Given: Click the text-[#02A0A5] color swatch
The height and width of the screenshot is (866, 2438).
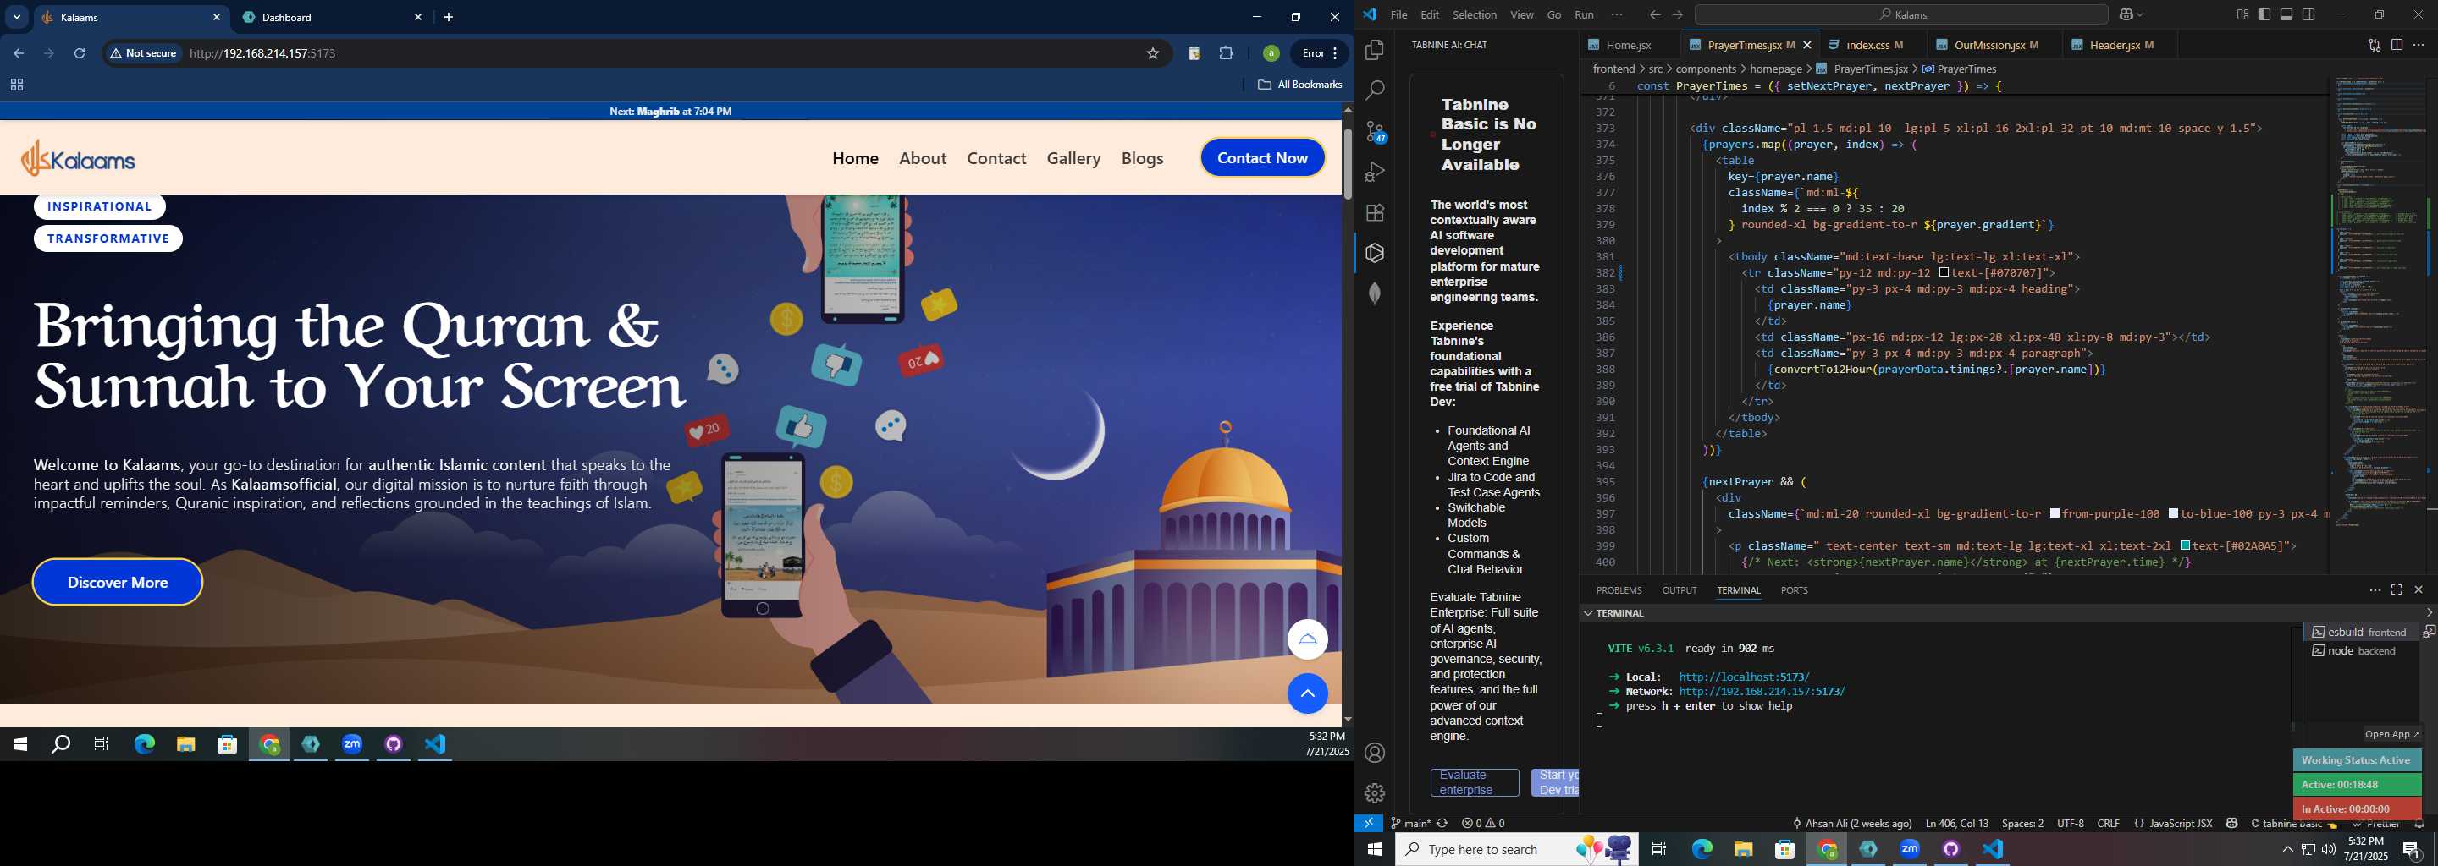Looking at the screenshot, I should click(2185, 546).
